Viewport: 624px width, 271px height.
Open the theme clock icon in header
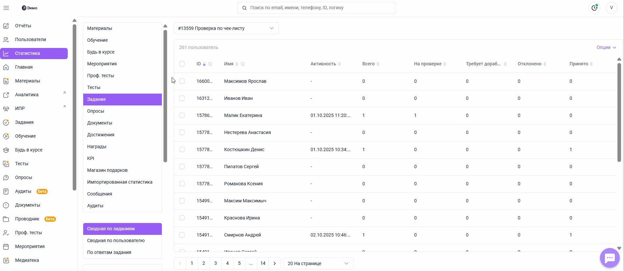pyautogui.click(x=594, y=8)
